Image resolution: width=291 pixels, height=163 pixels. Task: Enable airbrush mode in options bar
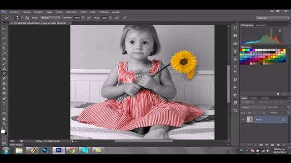click(116, 18)
